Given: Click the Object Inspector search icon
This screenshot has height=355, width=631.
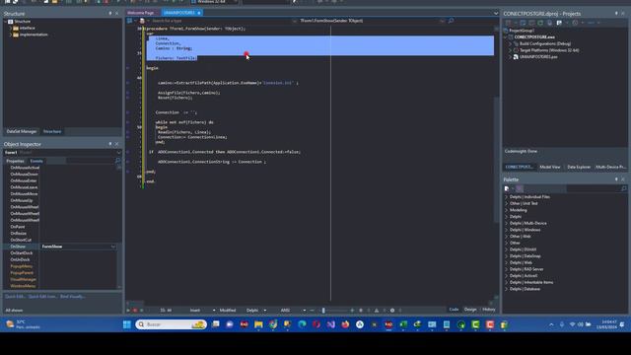Looking at the screenshot, I should tap(118, 161).
